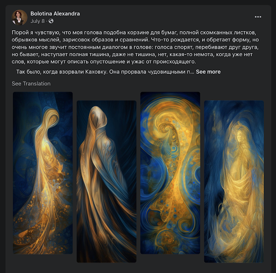Open the second hooded draped figure artwork

coord(107,181)
